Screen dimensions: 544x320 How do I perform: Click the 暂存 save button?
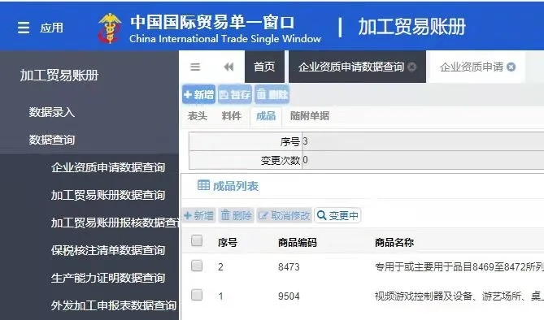pos(235,94)
